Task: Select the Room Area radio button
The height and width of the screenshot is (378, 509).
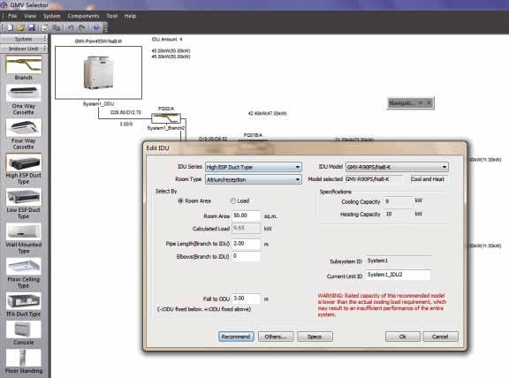Action: (180, 201)
